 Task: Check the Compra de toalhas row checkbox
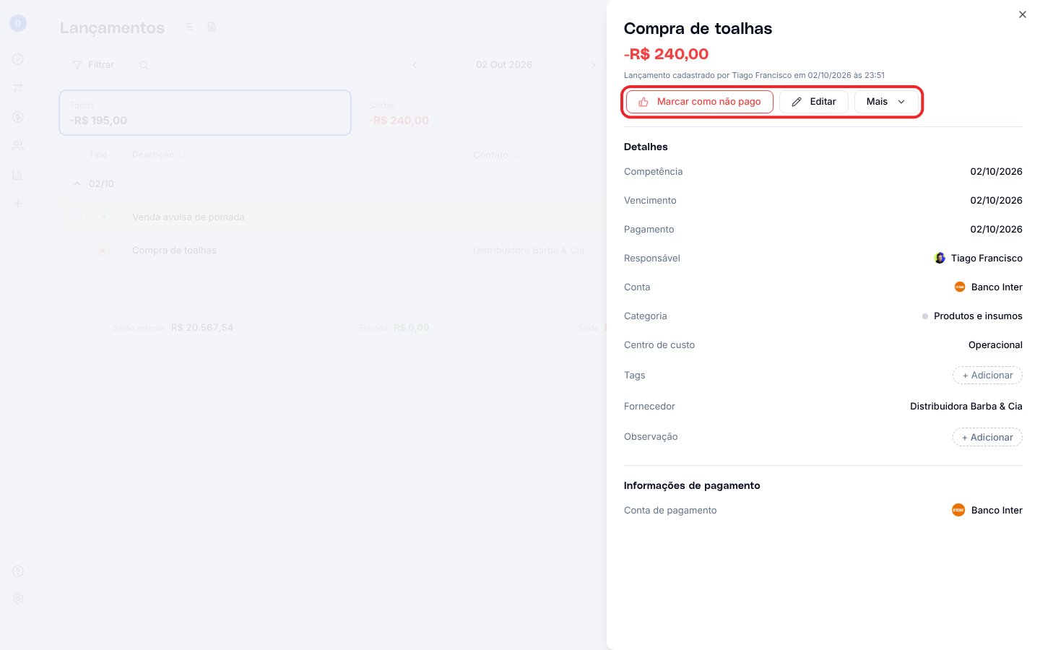(76, 251)
